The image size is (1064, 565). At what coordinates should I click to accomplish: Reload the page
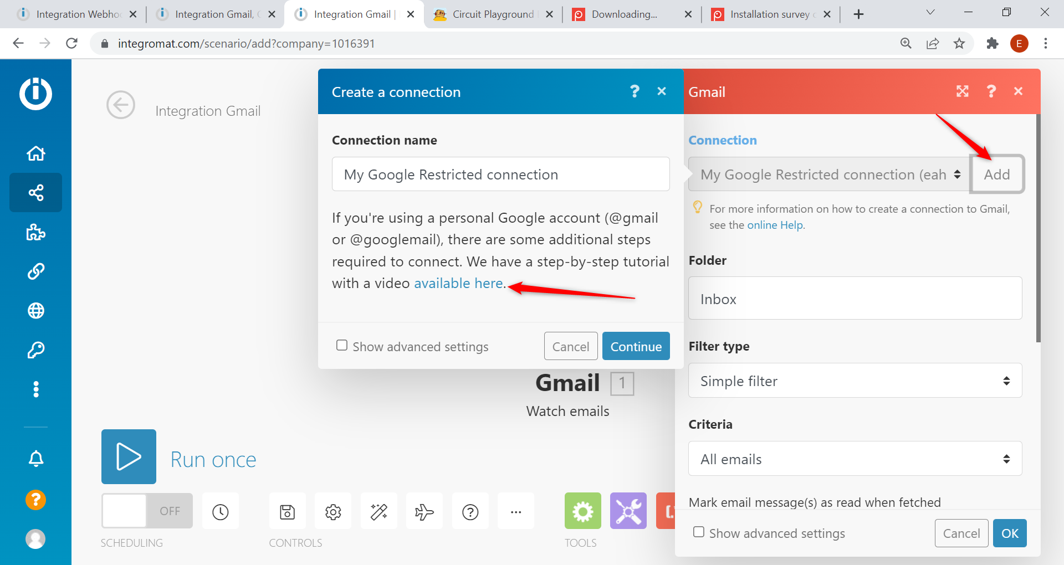[x=71, y=43]
